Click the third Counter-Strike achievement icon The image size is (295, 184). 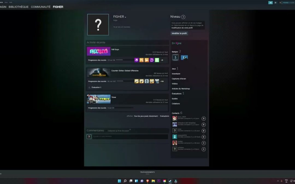pyautogui.click(x=147, y=81)
